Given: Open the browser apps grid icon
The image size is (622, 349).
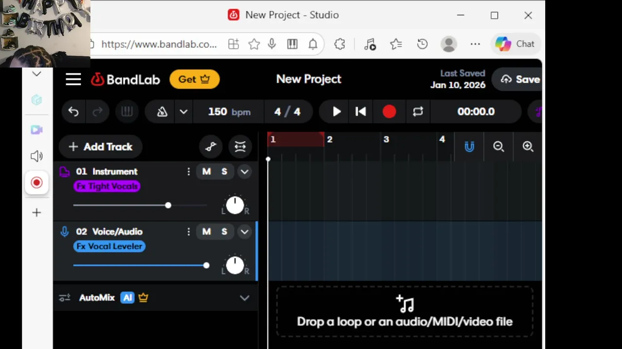Looking at the screenshot, I should pos(234,44).
